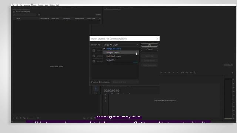
Task: Play the Program monitor
Action: [x=169, y=72]
